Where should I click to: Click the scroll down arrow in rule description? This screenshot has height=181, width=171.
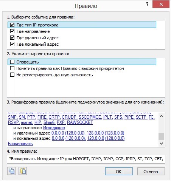coord(161,143)
